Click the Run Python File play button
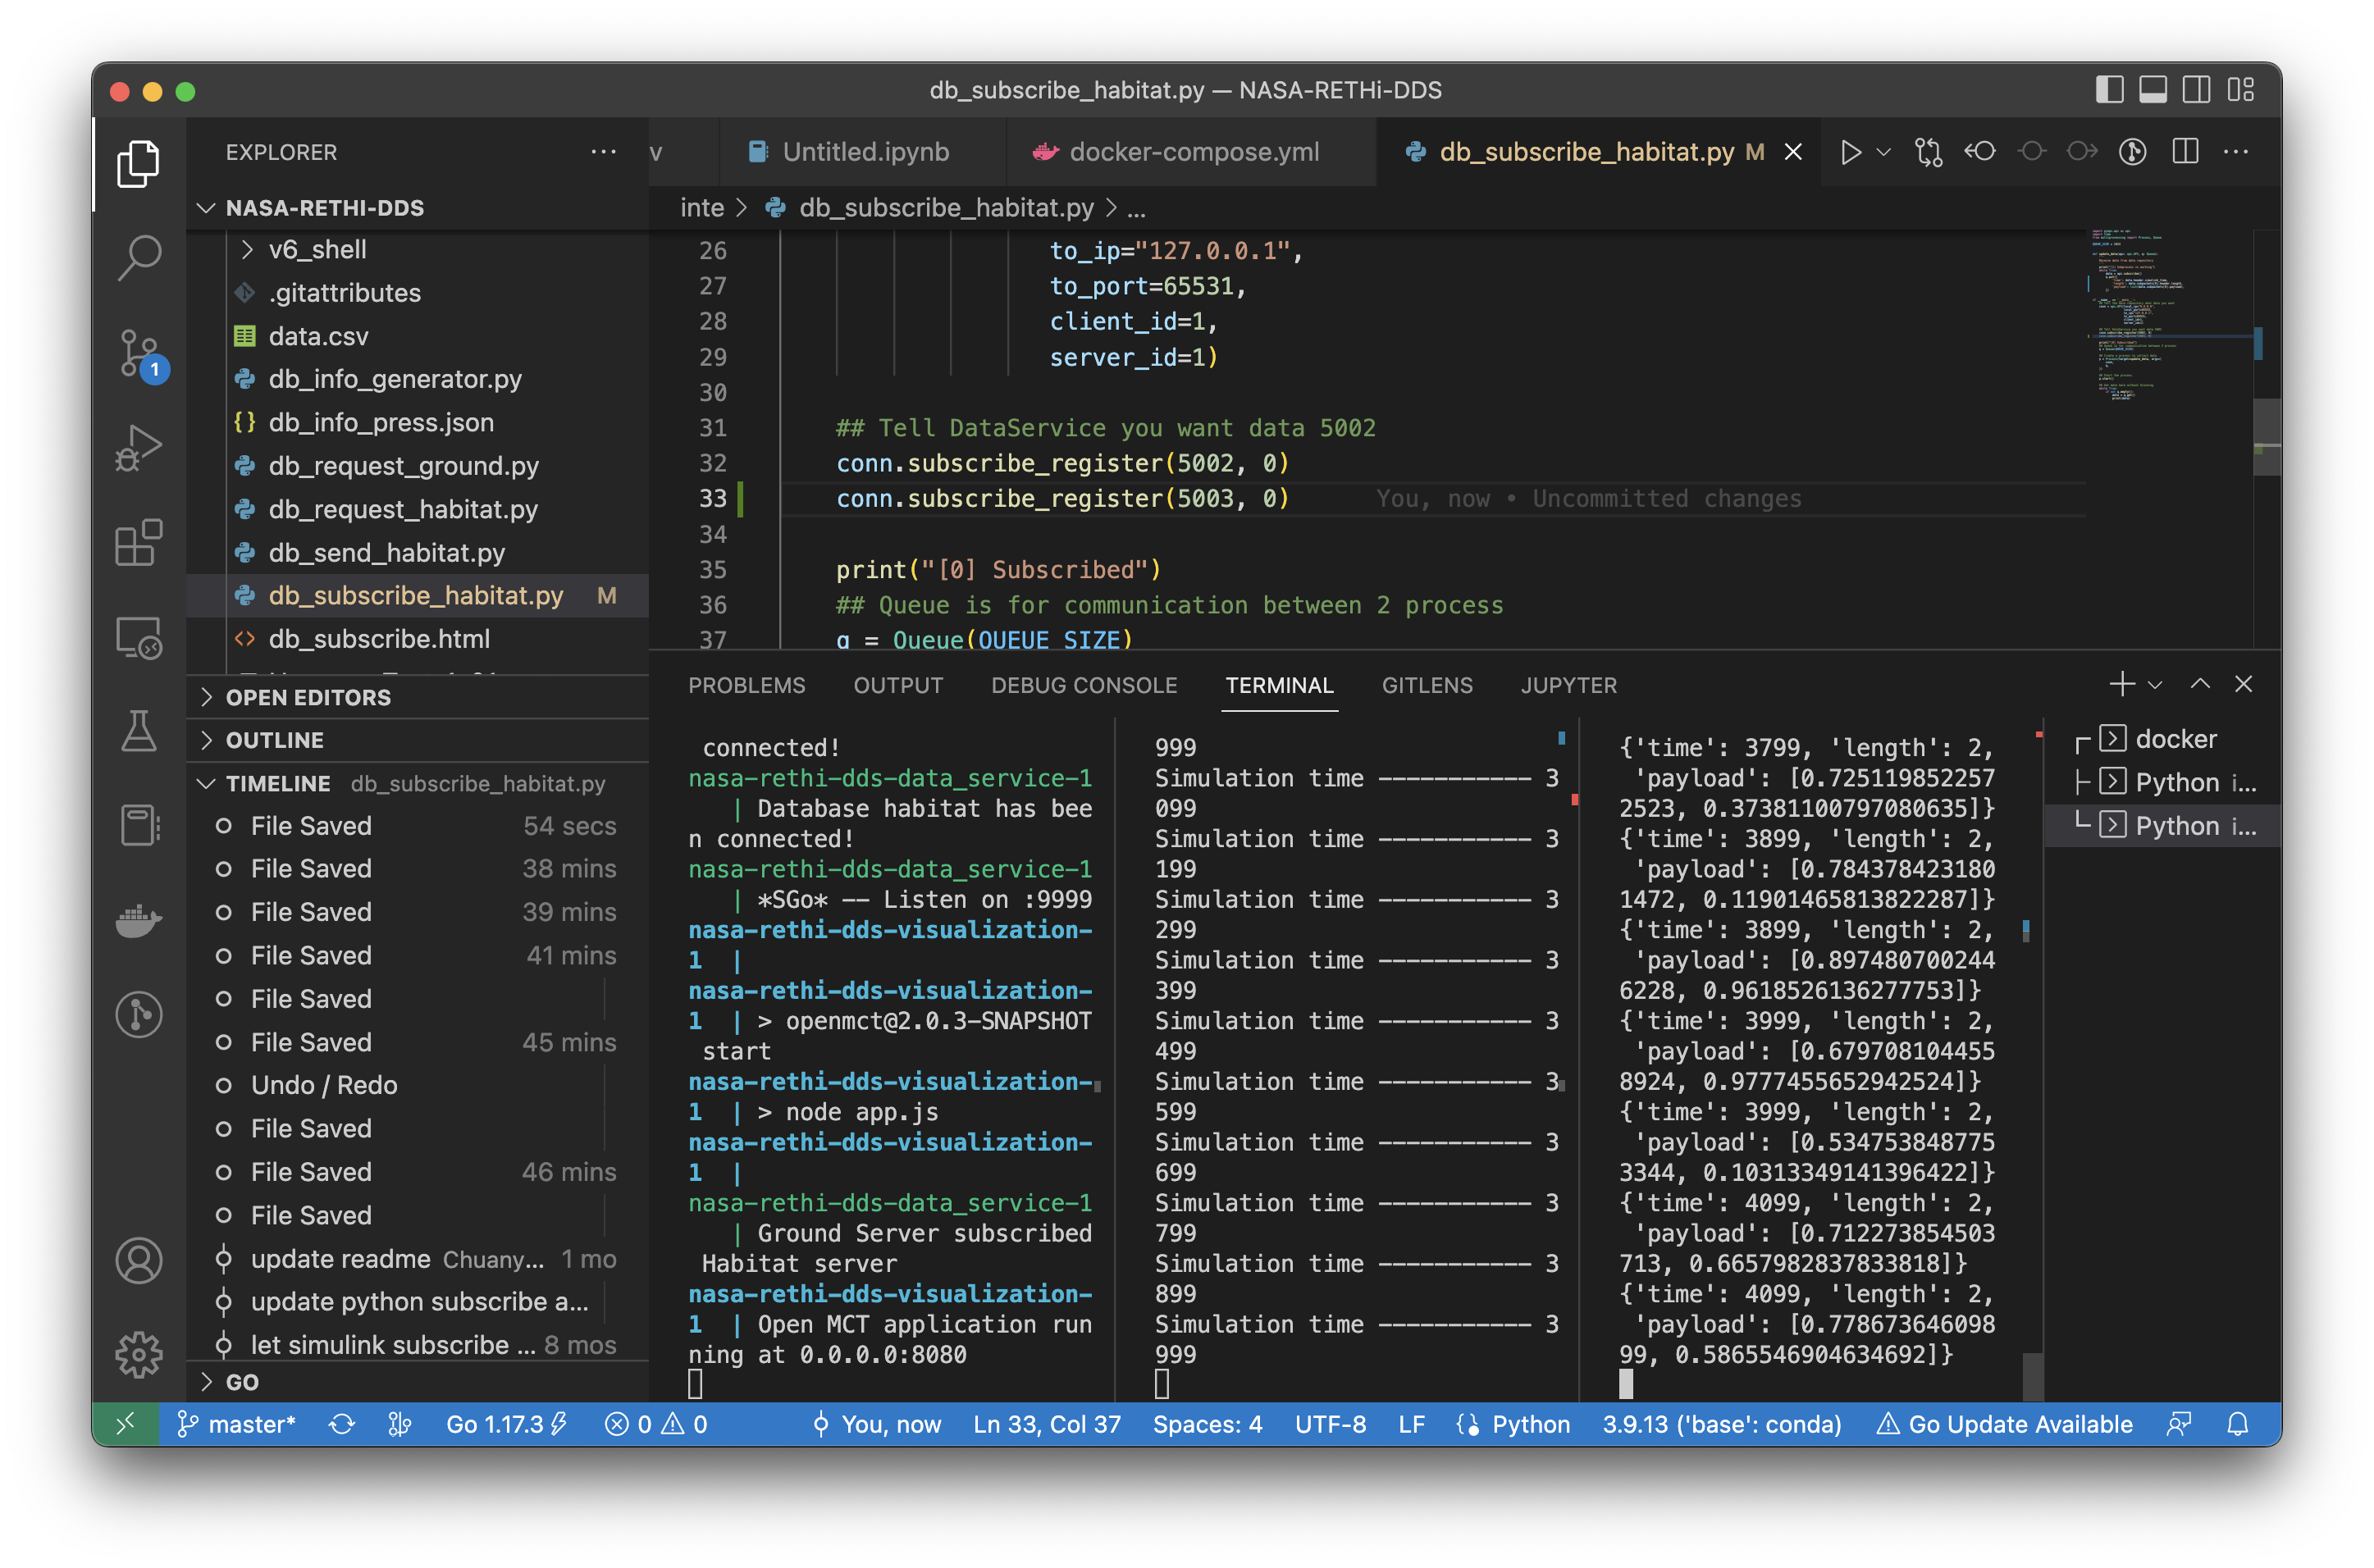The height and width of the screenshot is (1568, 2374). (x=1850, y=152)
